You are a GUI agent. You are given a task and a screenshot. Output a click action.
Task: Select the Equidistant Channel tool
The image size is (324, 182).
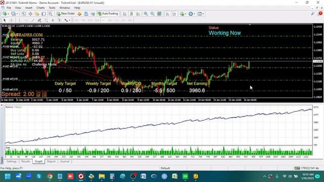39,20
